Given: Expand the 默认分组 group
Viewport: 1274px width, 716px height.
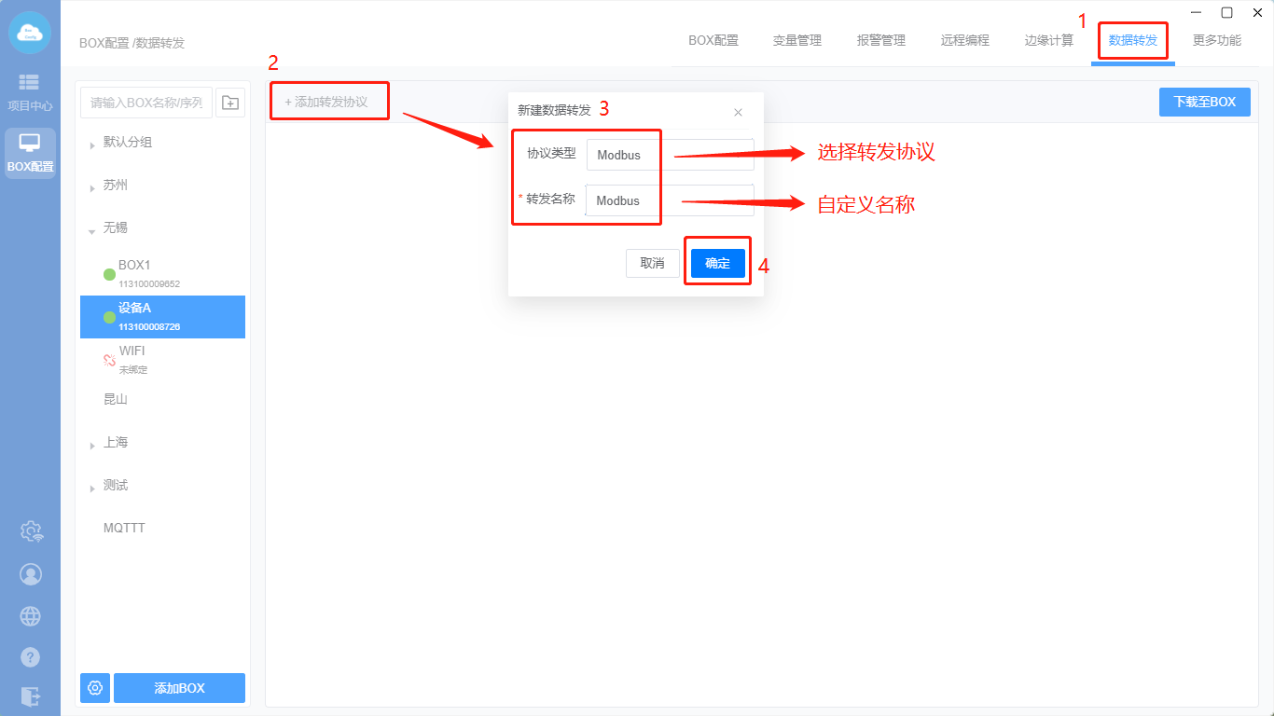Looking at the screenshot, I should 92,145.
